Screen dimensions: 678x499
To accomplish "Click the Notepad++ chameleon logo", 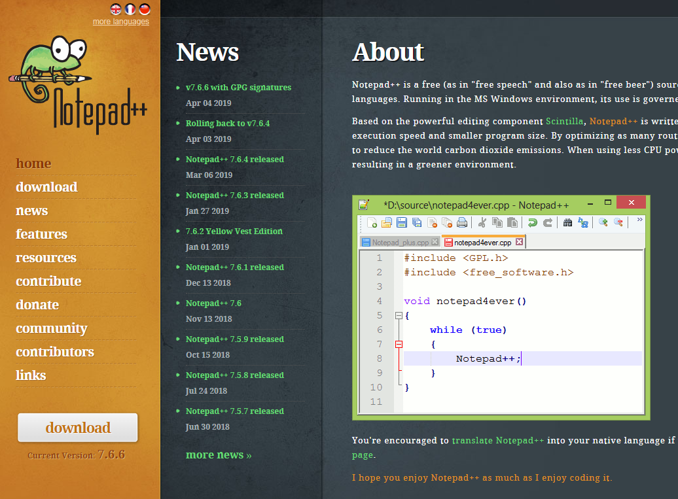I will coord(78,84).
